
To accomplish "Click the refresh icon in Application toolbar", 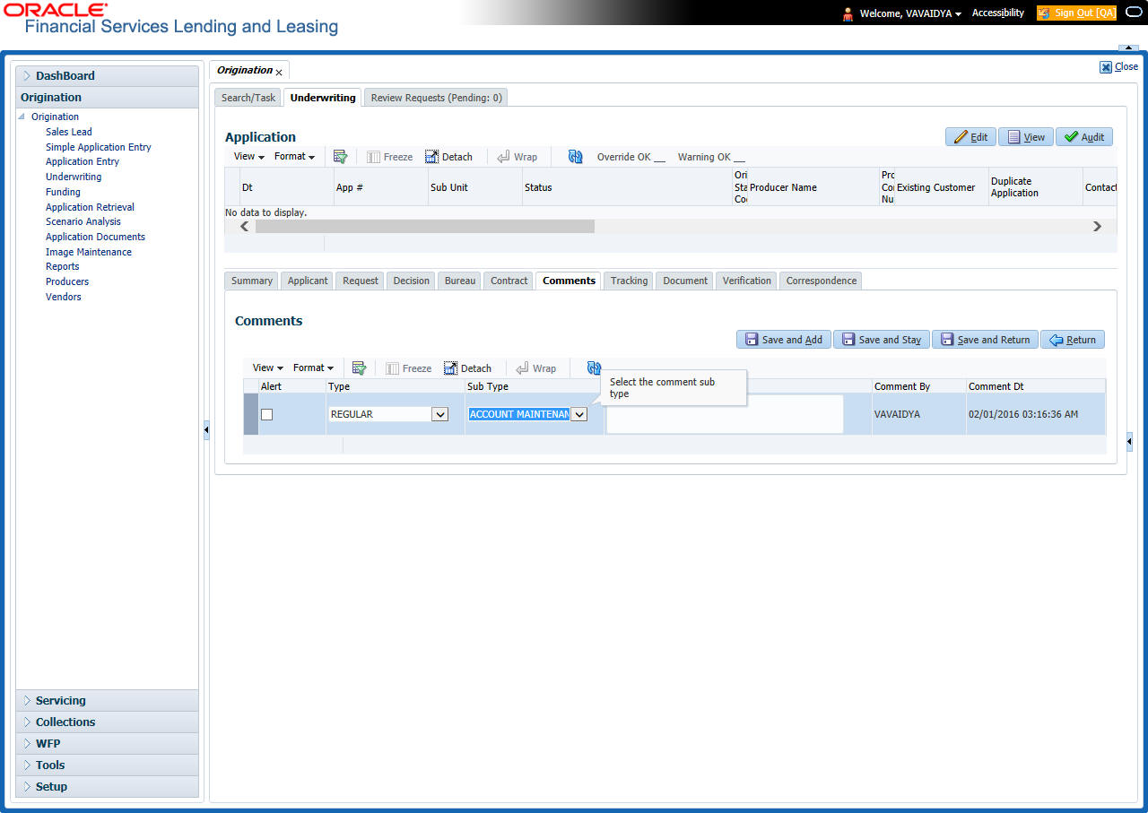I will tap(576, 157).
